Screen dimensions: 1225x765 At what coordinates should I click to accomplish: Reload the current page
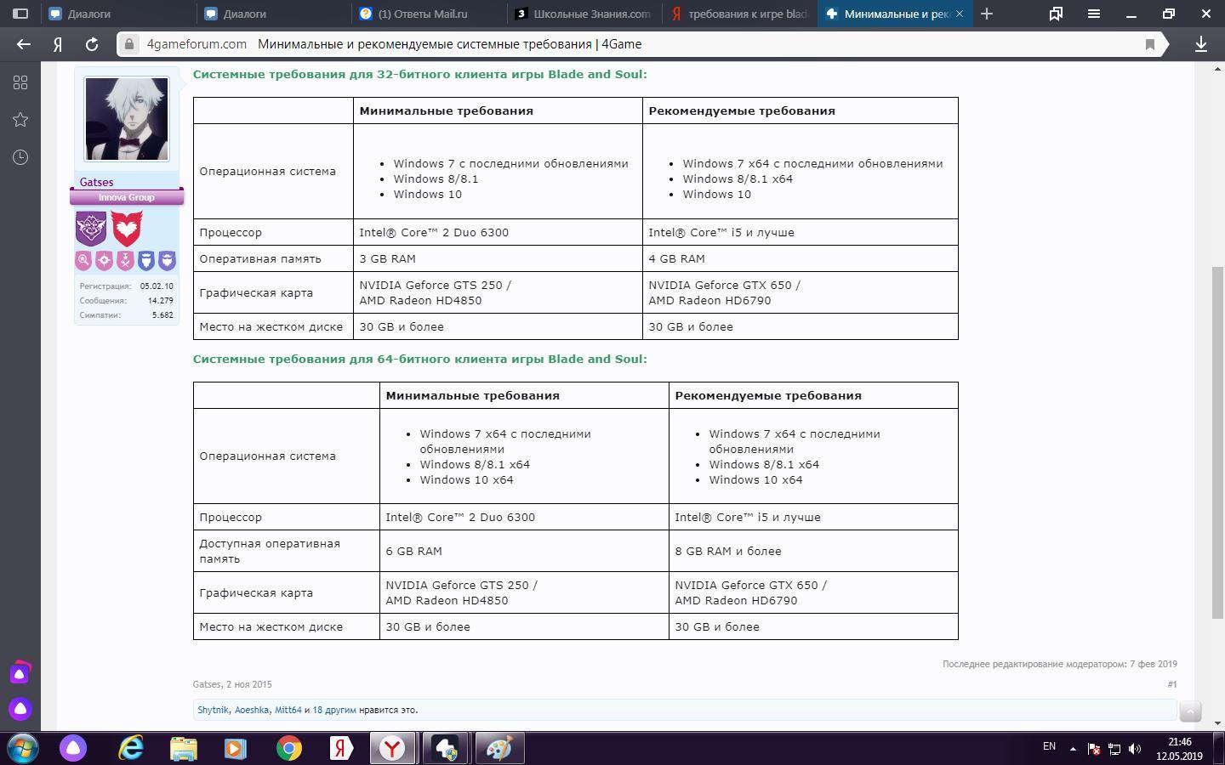(x=92, y=44)
